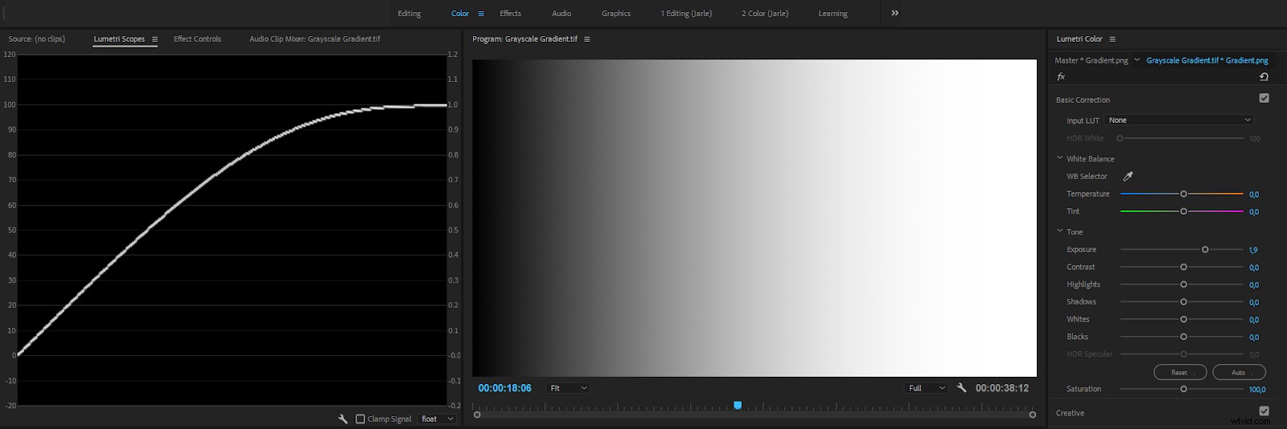Viewport: 1287px width, 429px height.
Task: Reset the Lumetri effect with the reset arrow icon
Action: click(x=1264, y=77)
